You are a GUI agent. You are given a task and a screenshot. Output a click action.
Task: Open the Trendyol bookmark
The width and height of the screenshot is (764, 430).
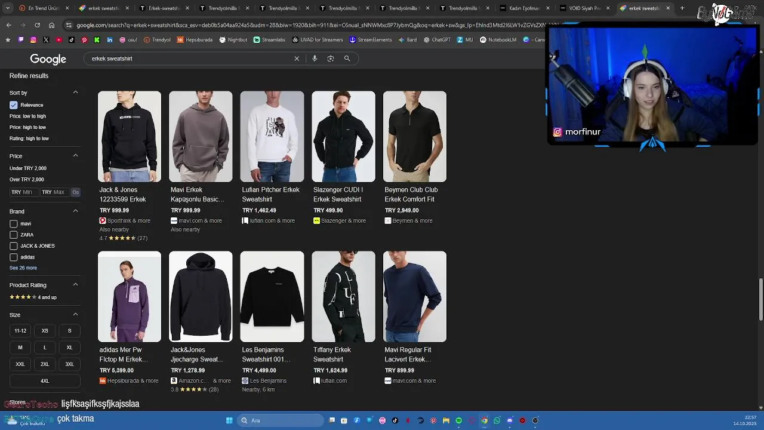tap(158, 40)
